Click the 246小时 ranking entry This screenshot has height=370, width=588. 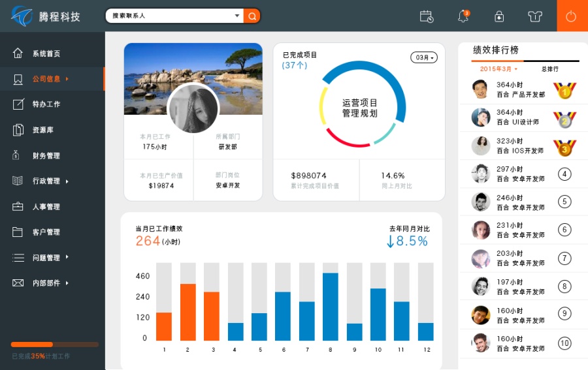point(523,202)
